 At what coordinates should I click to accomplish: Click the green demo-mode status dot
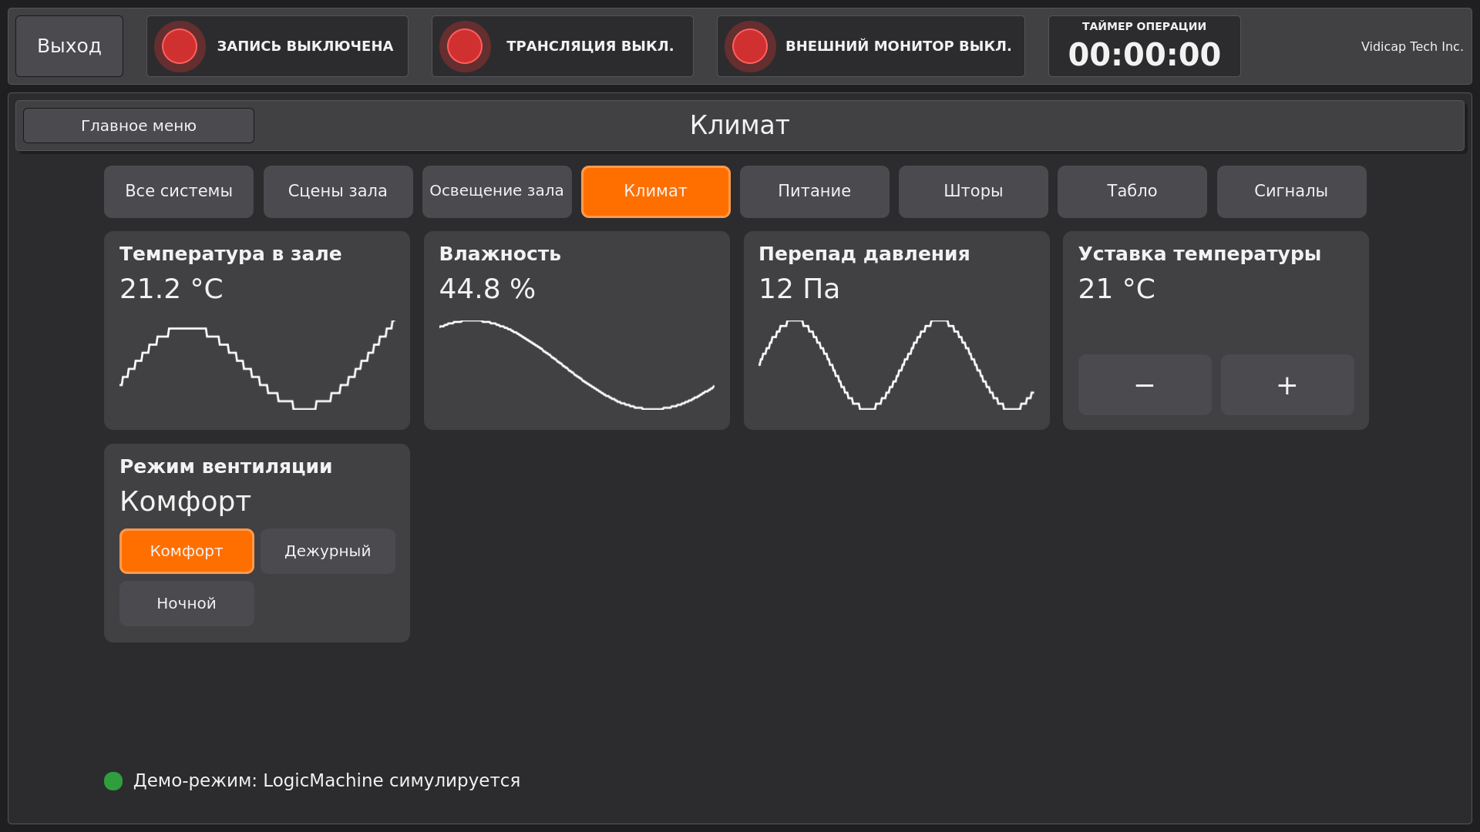tap(113, 781)
